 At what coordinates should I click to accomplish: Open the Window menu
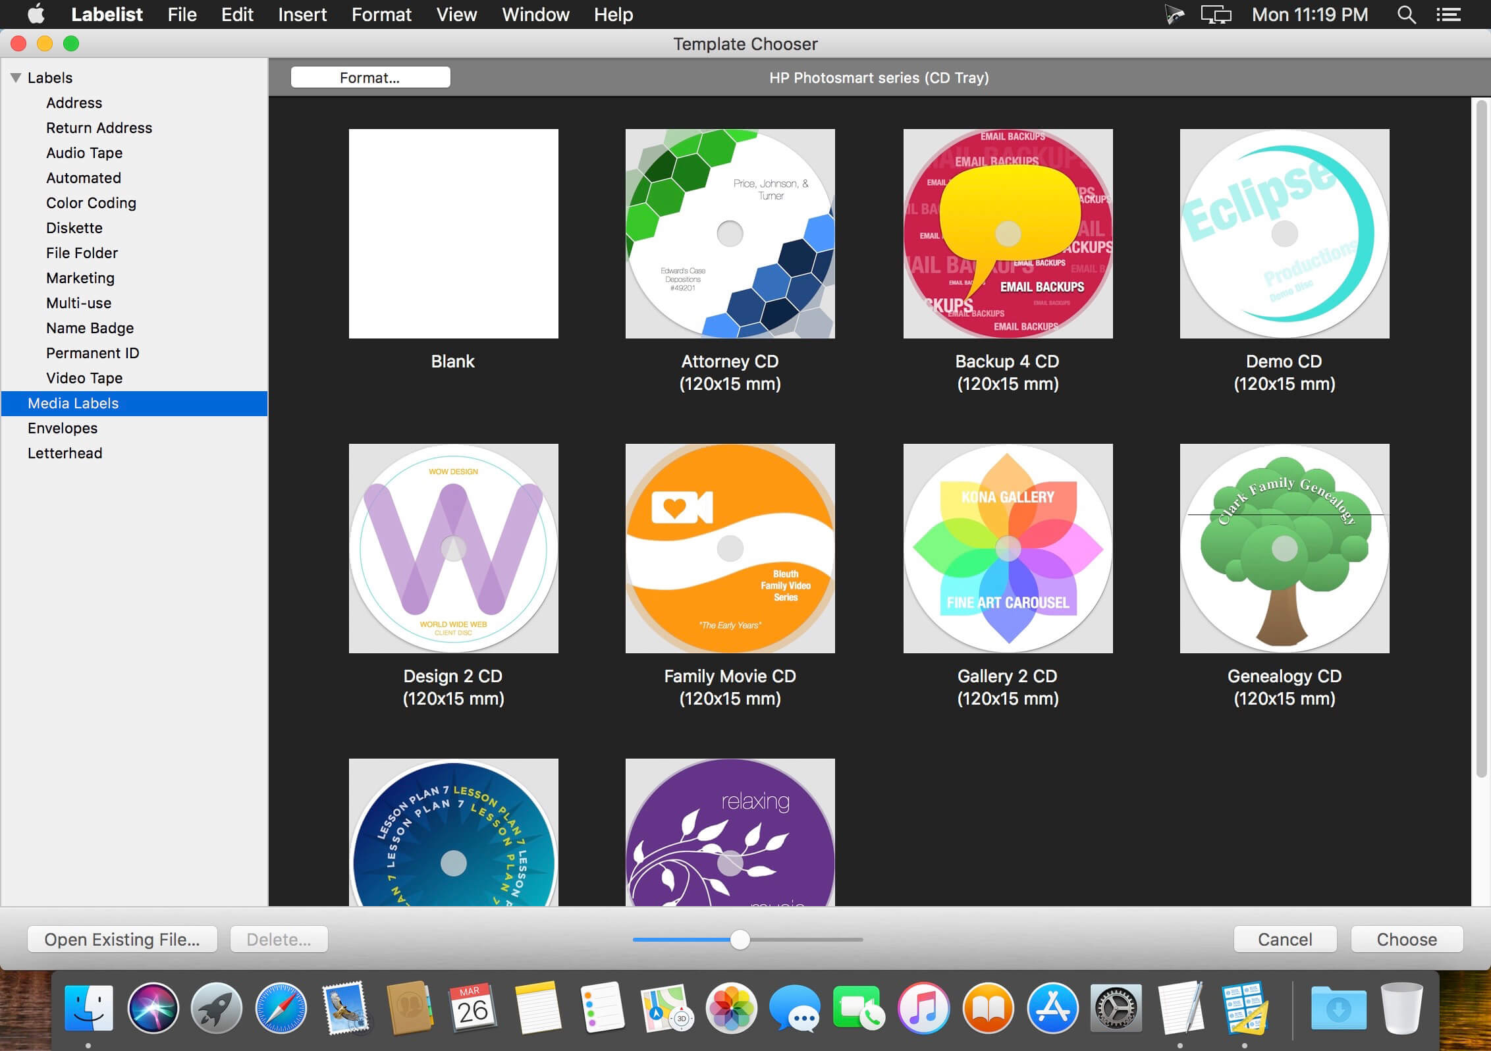535,14
